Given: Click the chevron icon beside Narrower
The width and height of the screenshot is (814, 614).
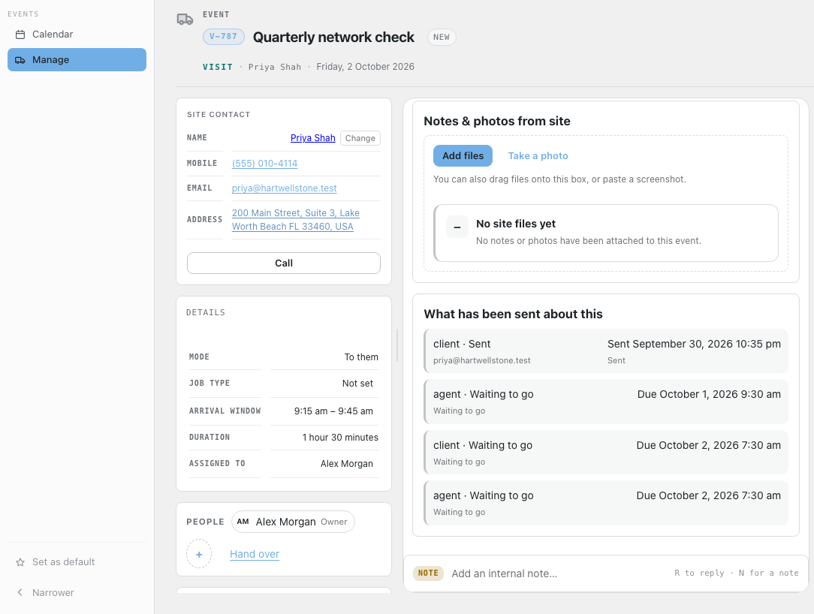Looking at the screenshot, I should coord(20,592).
